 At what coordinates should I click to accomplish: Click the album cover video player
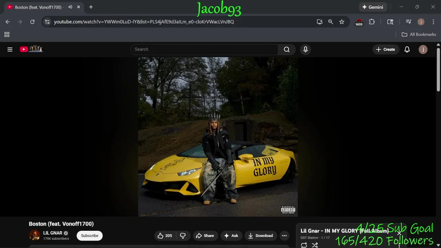click(x=218, y=137)
